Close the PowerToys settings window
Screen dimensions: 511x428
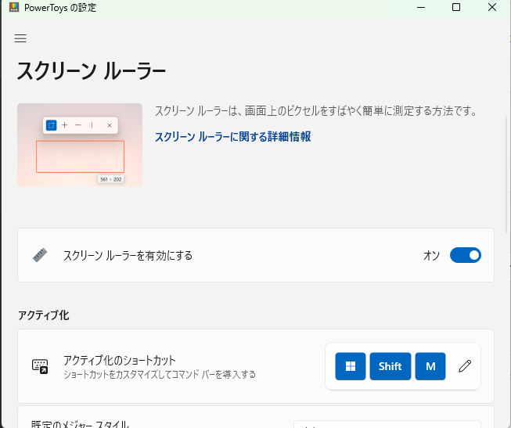492,7
